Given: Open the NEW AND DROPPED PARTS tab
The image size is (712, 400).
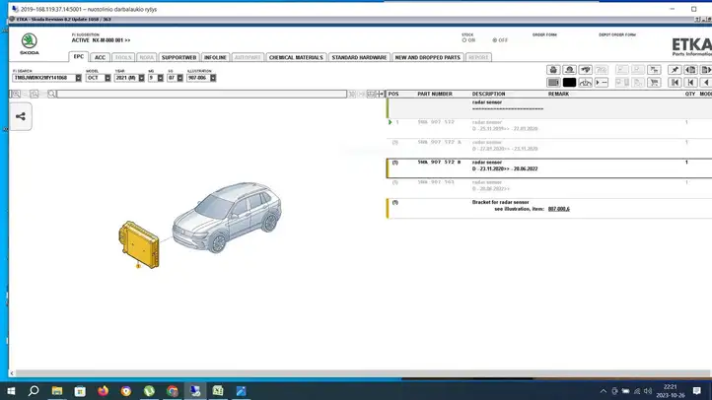Looking at the screenshot, I should point(428,57).
